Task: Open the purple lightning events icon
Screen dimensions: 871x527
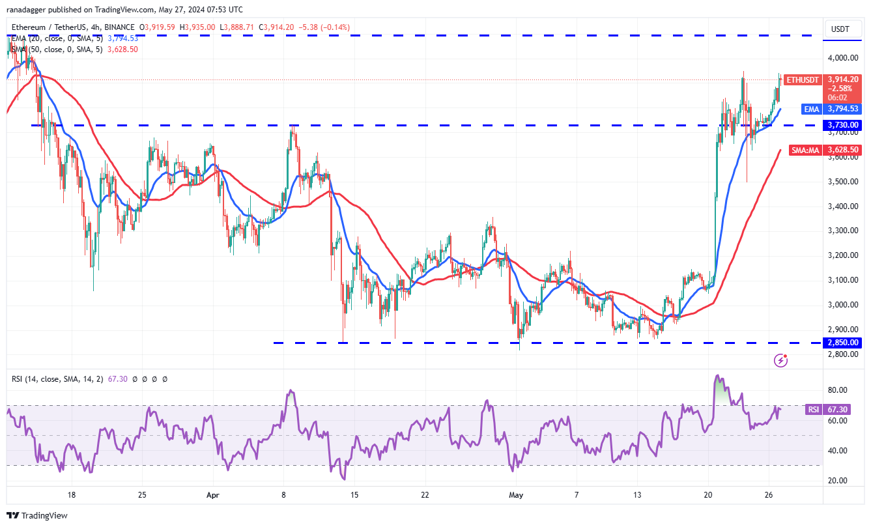Action: click(x=780, y=360)
